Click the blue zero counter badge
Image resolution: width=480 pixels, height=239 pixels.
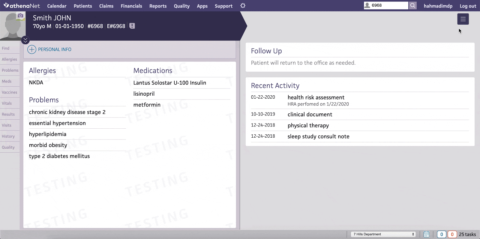coord(441,234)
